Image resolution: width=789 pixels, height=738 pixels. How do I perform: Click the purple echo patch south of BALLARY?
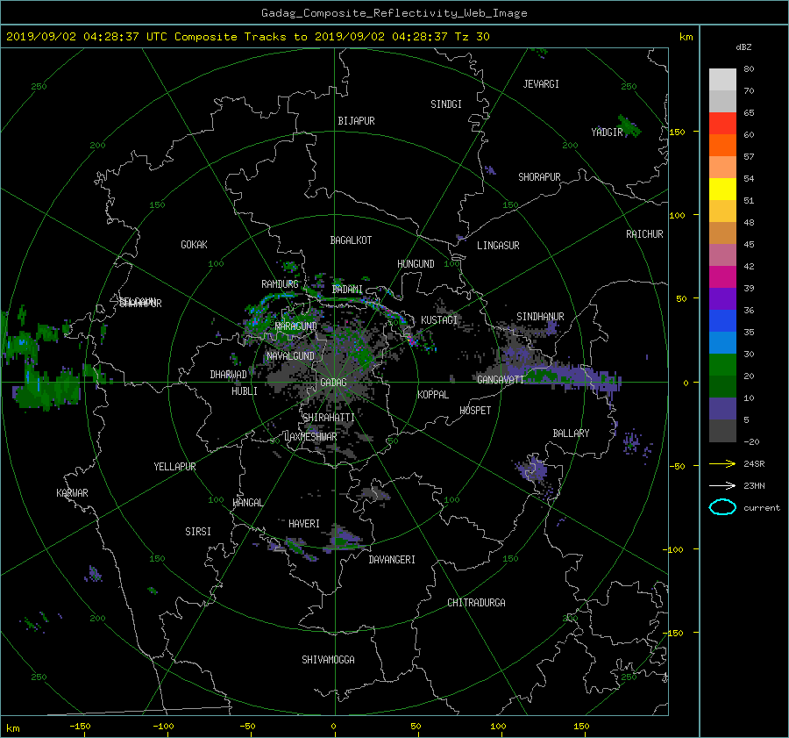coord(535,471)
